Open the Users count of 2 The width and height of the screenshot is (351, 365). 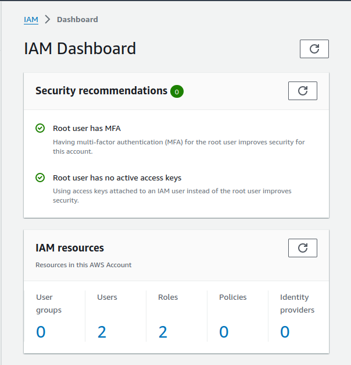(102, 332)
